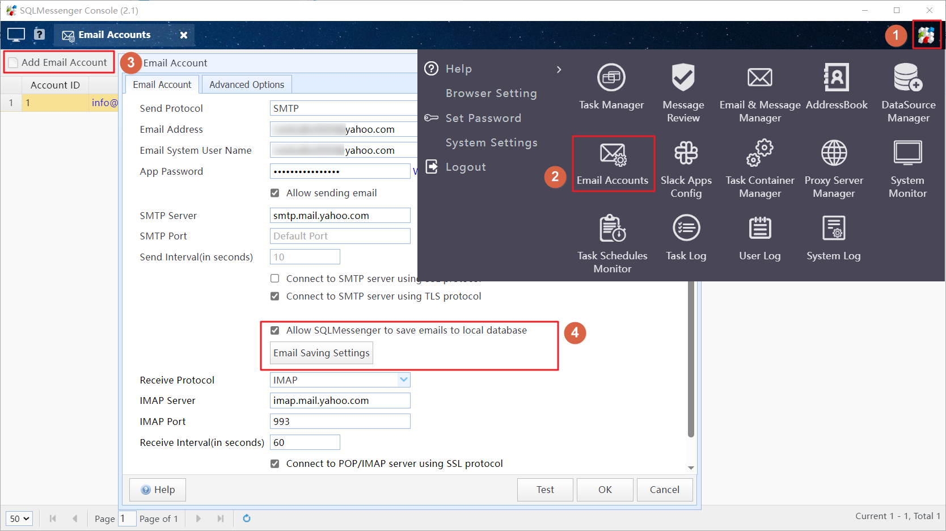The height and width of the screenshot is (531, 946).
Task: Select the info@ account row
Action: pyautogui.click(x=59, y=103)
